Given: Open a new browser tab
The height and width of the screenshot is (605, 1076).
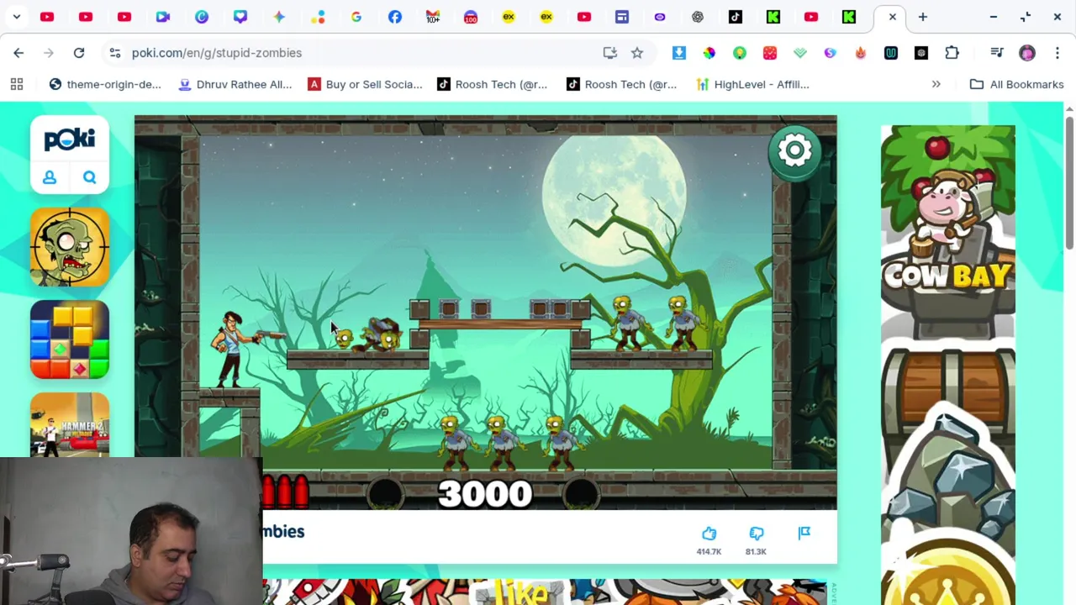Looking at the screenshot, I should (922, 17).
